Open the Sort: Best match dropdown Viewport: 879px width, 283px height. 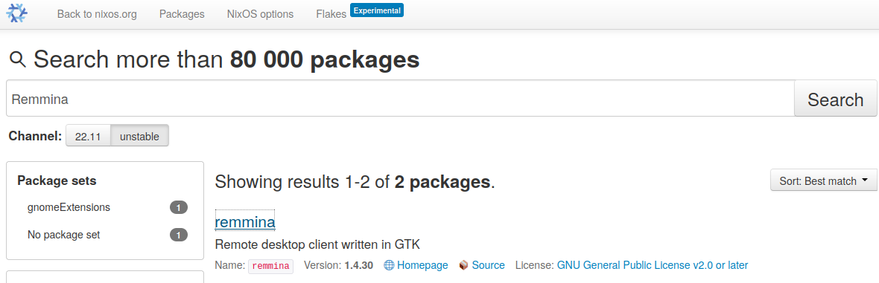tap(823, 180)
